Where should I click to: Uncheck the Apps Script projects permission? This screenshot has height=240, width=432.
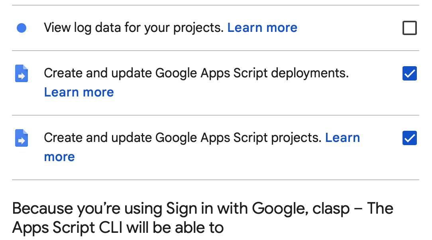pyautogui.click(x=410, y=138)
